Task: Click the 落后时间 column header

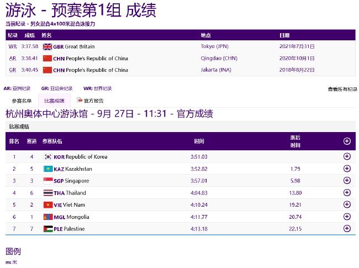Action: click(x=295, y=141)
